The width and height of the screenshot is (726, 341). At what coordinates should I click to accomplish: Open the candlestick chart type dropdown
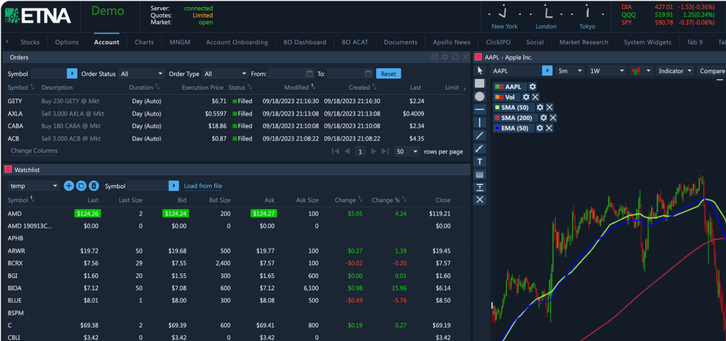pos(642,71)
